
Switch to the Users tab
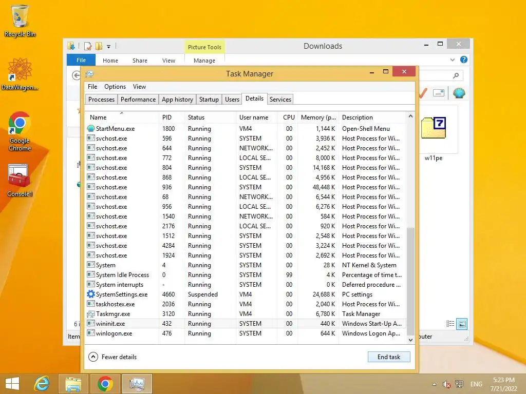(x=232, y=99)
